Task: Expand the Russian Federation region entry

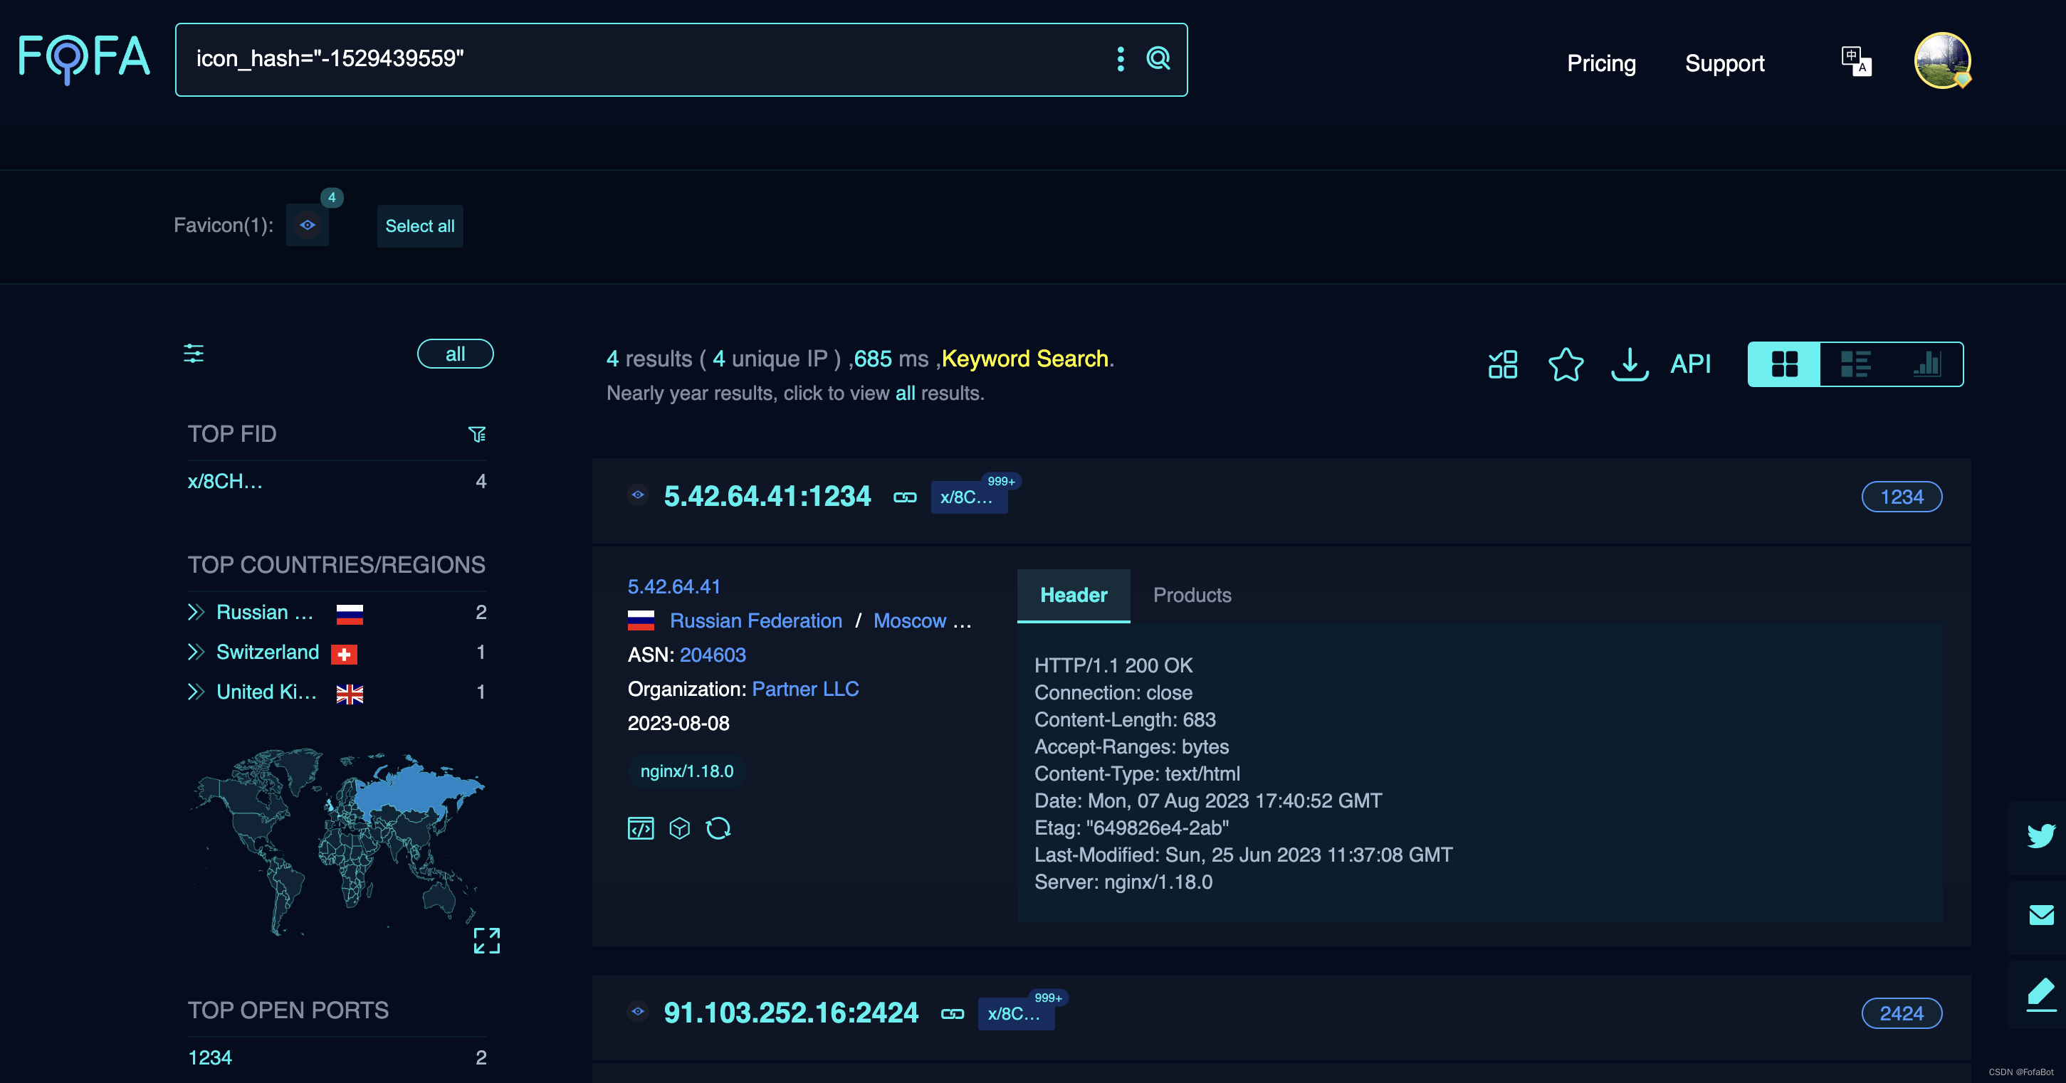Action: (x=196, y=613)
